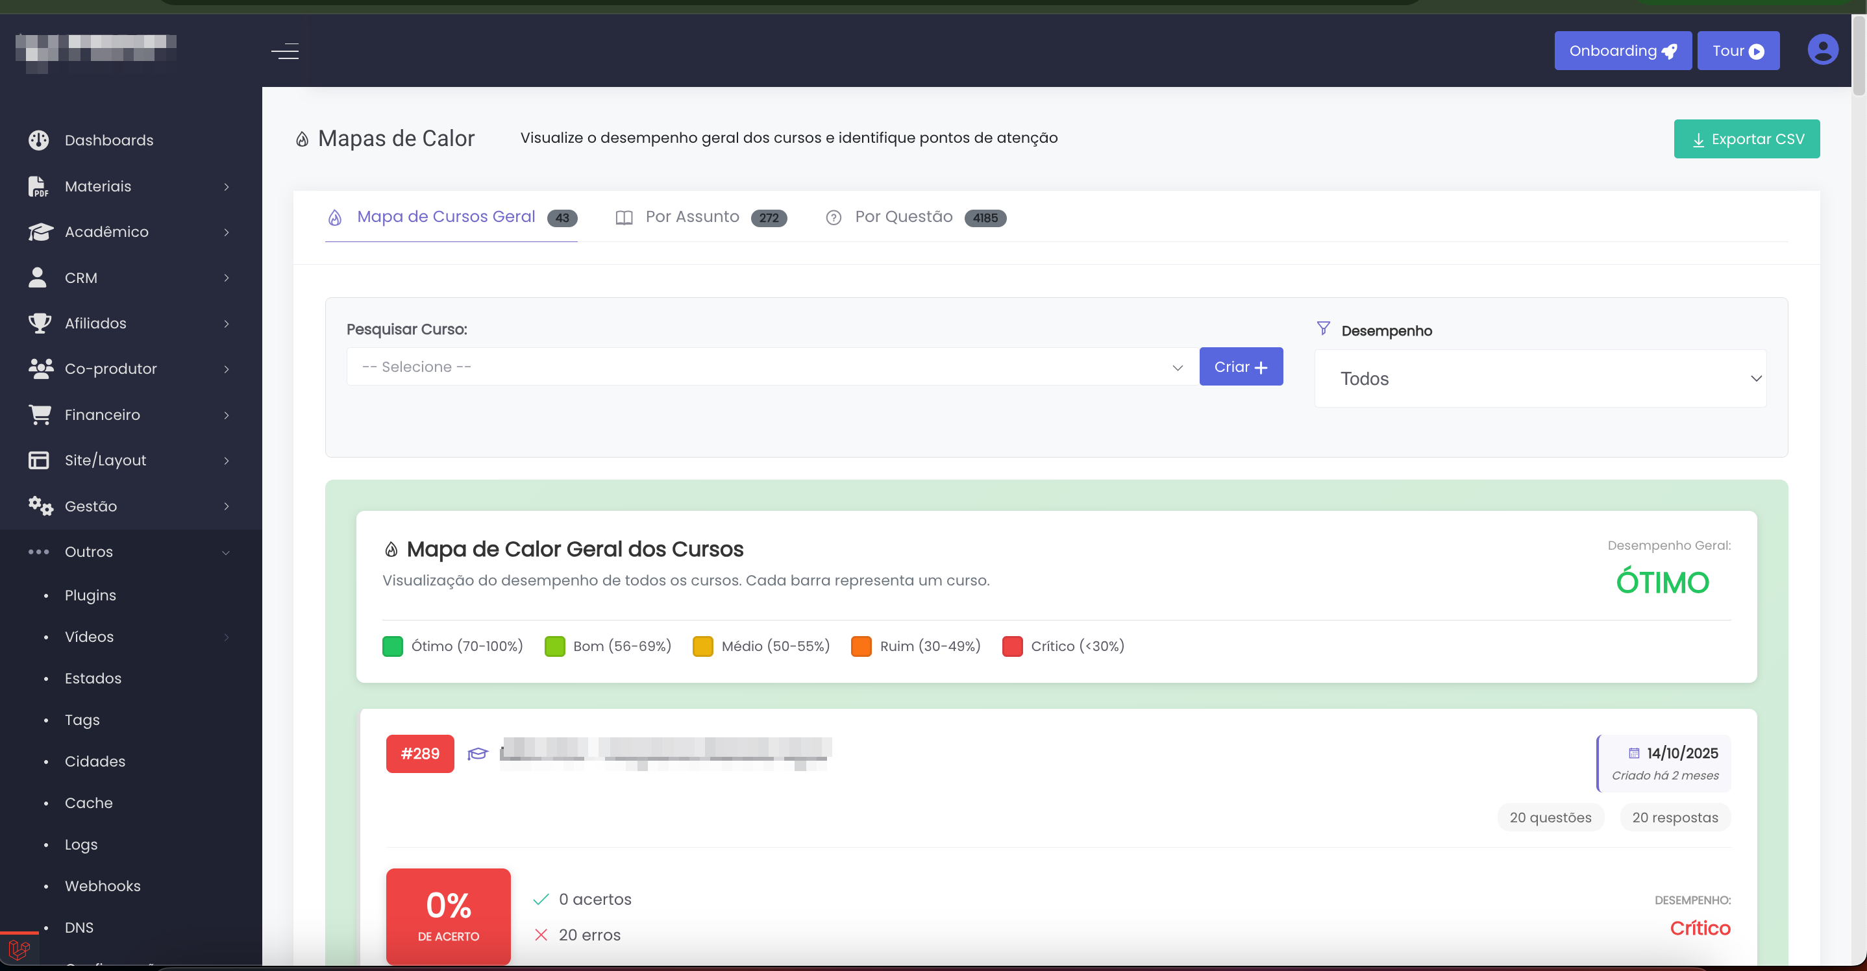Click the Exportar CSV button
This screenshot has width=1867, height=971.
tap(1746, 139)
